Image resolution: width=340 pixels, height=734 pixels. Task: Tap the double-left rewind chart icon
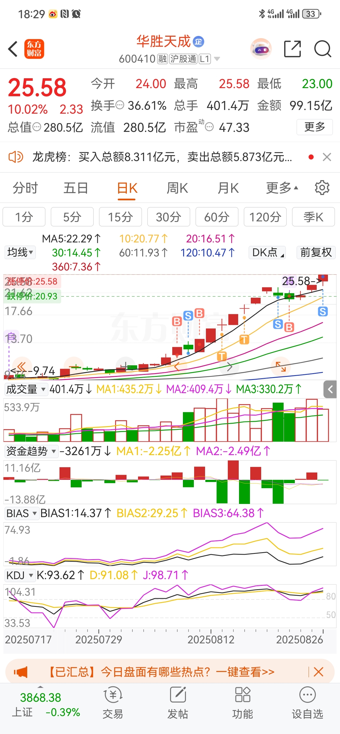coord(22,366)
